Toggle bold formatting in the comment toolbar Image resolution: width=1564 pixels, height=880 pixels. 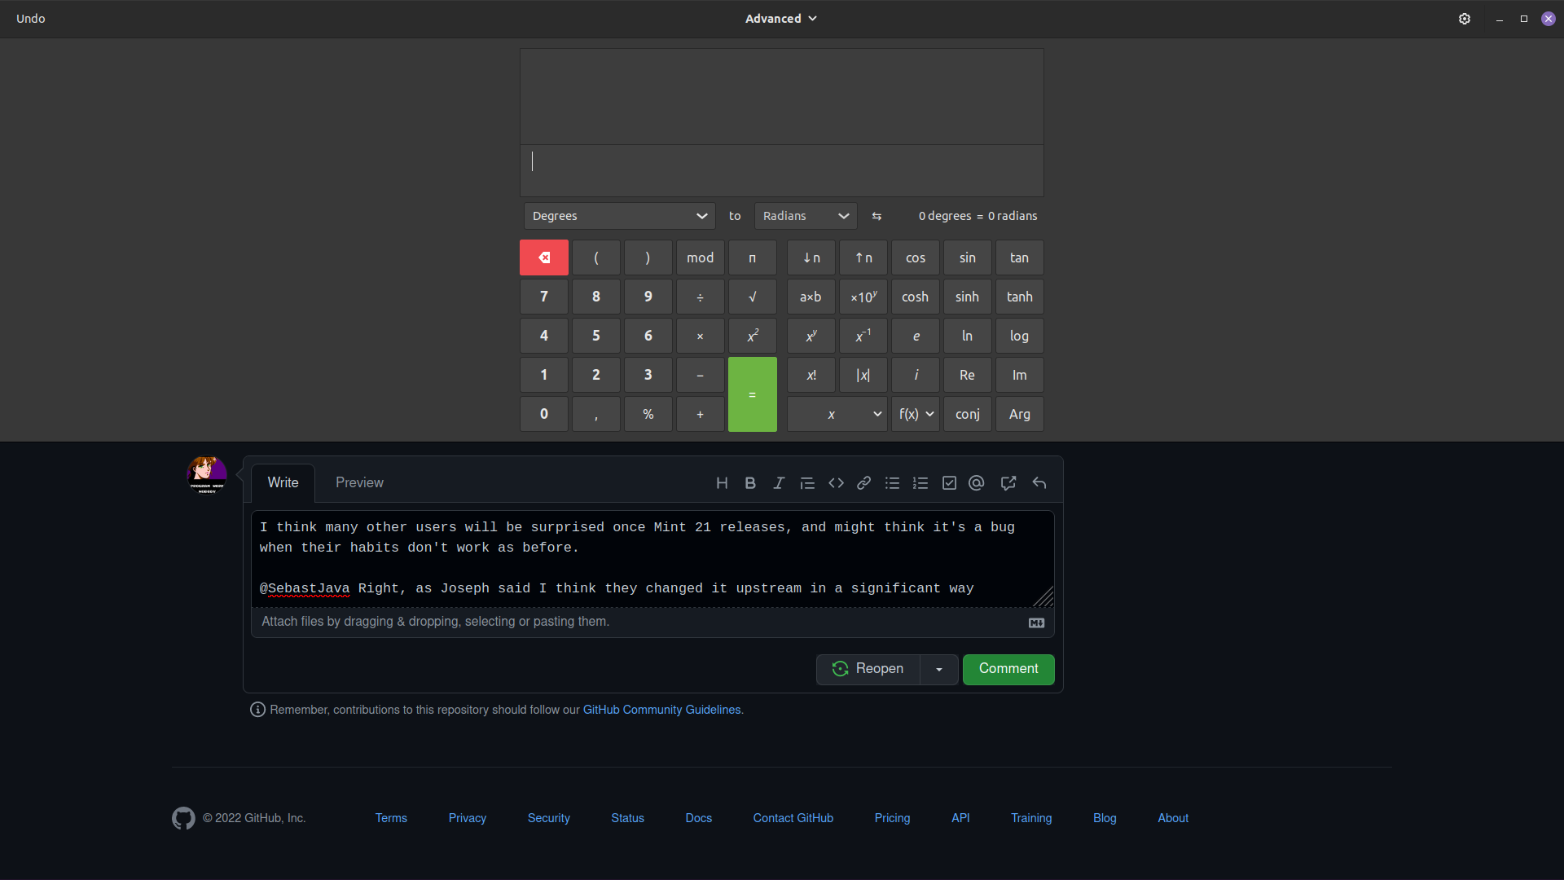749,482
